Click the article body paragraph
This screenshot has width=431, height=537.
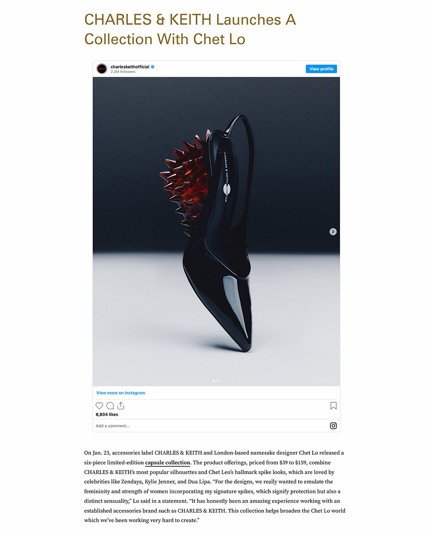pyautogui.click(x=215, y=486)
